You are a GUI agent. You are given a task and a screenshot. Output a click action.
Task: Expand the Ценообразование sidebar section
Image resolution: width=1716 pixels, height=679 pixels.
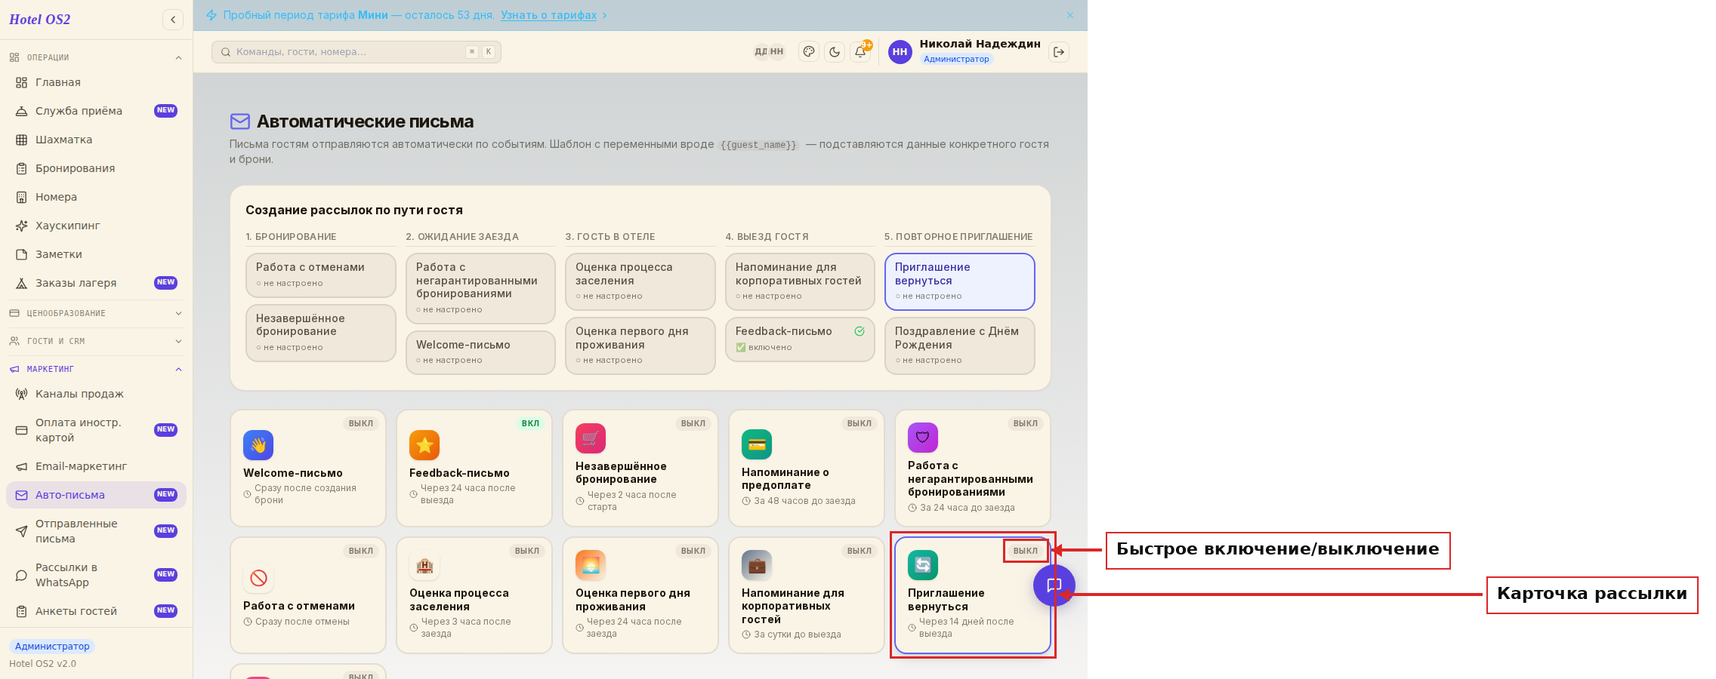pyautogui.click(x=96, y=313)
